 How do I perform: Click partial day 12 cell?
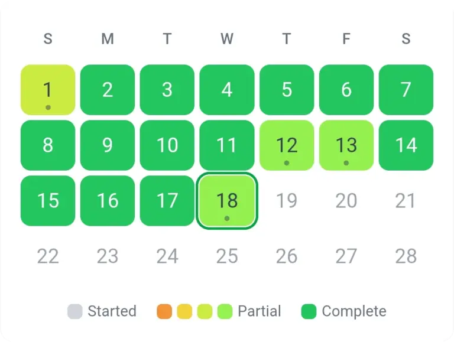click(287, 145)
